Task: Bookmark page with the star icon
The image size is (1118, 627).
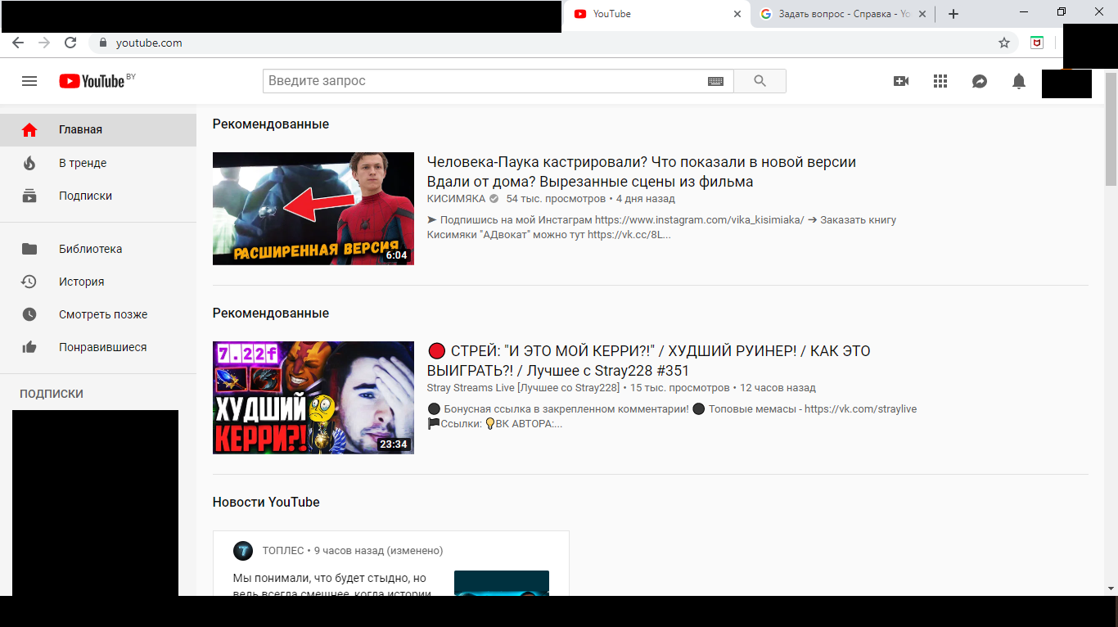Action: (x=1004, y=43)
